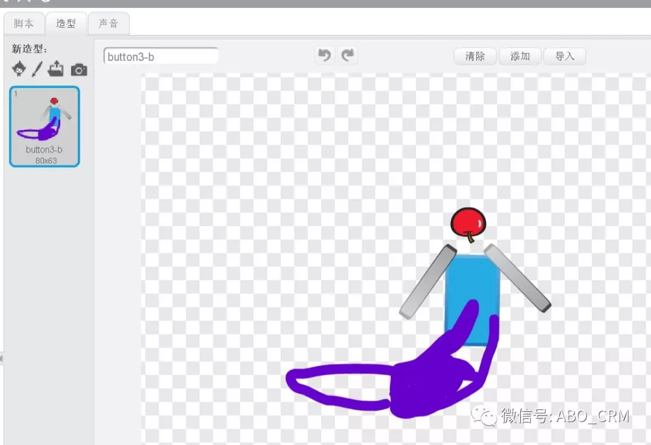
Task: Select the button3-b costume thumbnail
Action: pos(45,126)
